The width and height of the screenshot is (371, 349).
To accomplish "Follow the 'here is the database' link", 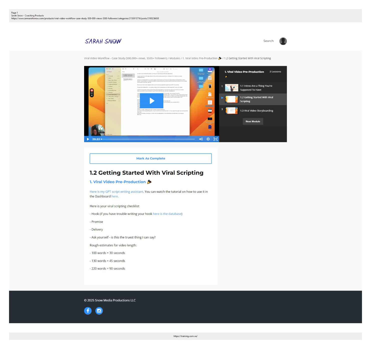I will pos(167,214).
